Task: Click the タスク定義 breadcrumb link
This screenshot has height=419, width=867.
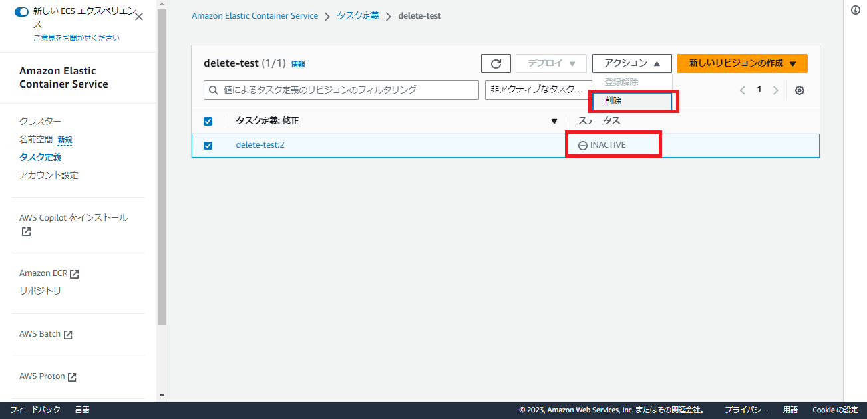Action: click(x=357, y=15)
